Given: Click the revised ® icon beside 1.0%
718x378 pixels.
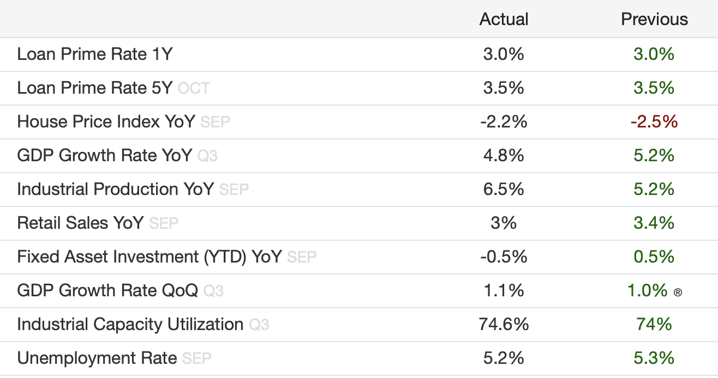Looking at the screenshot, I should (678, 292).
